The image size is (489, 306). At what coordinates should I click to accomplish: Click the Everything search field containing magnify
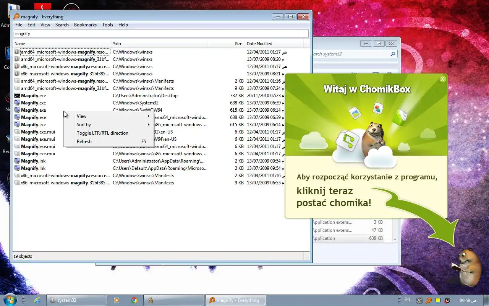pyautogui.click(x=161, y=34)
